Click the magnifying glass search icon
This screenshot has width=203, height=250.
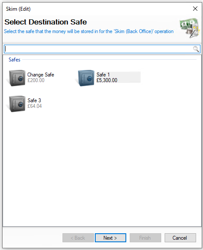tap(196, 49)
